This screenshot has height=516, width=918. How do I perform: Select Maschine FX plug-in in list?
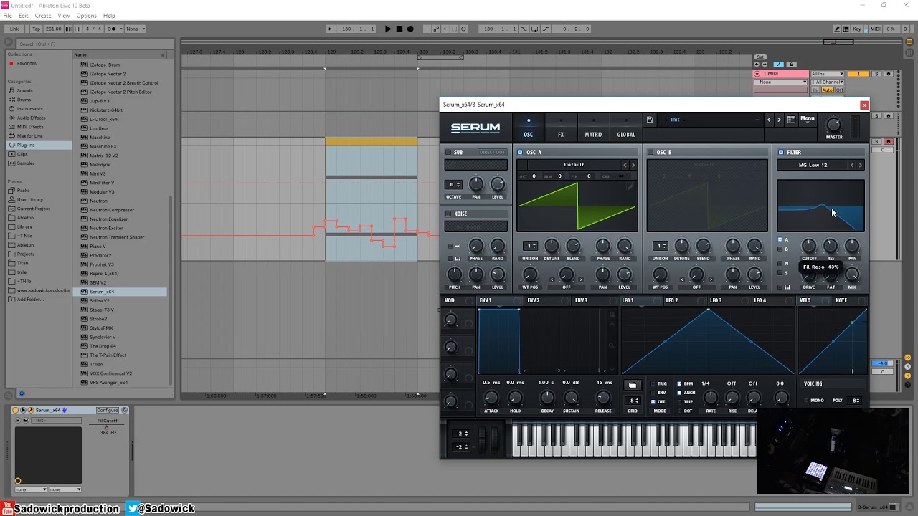[103, 146]
